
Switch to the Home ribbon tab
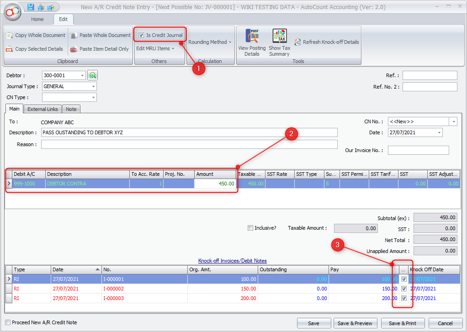[37, 19]
